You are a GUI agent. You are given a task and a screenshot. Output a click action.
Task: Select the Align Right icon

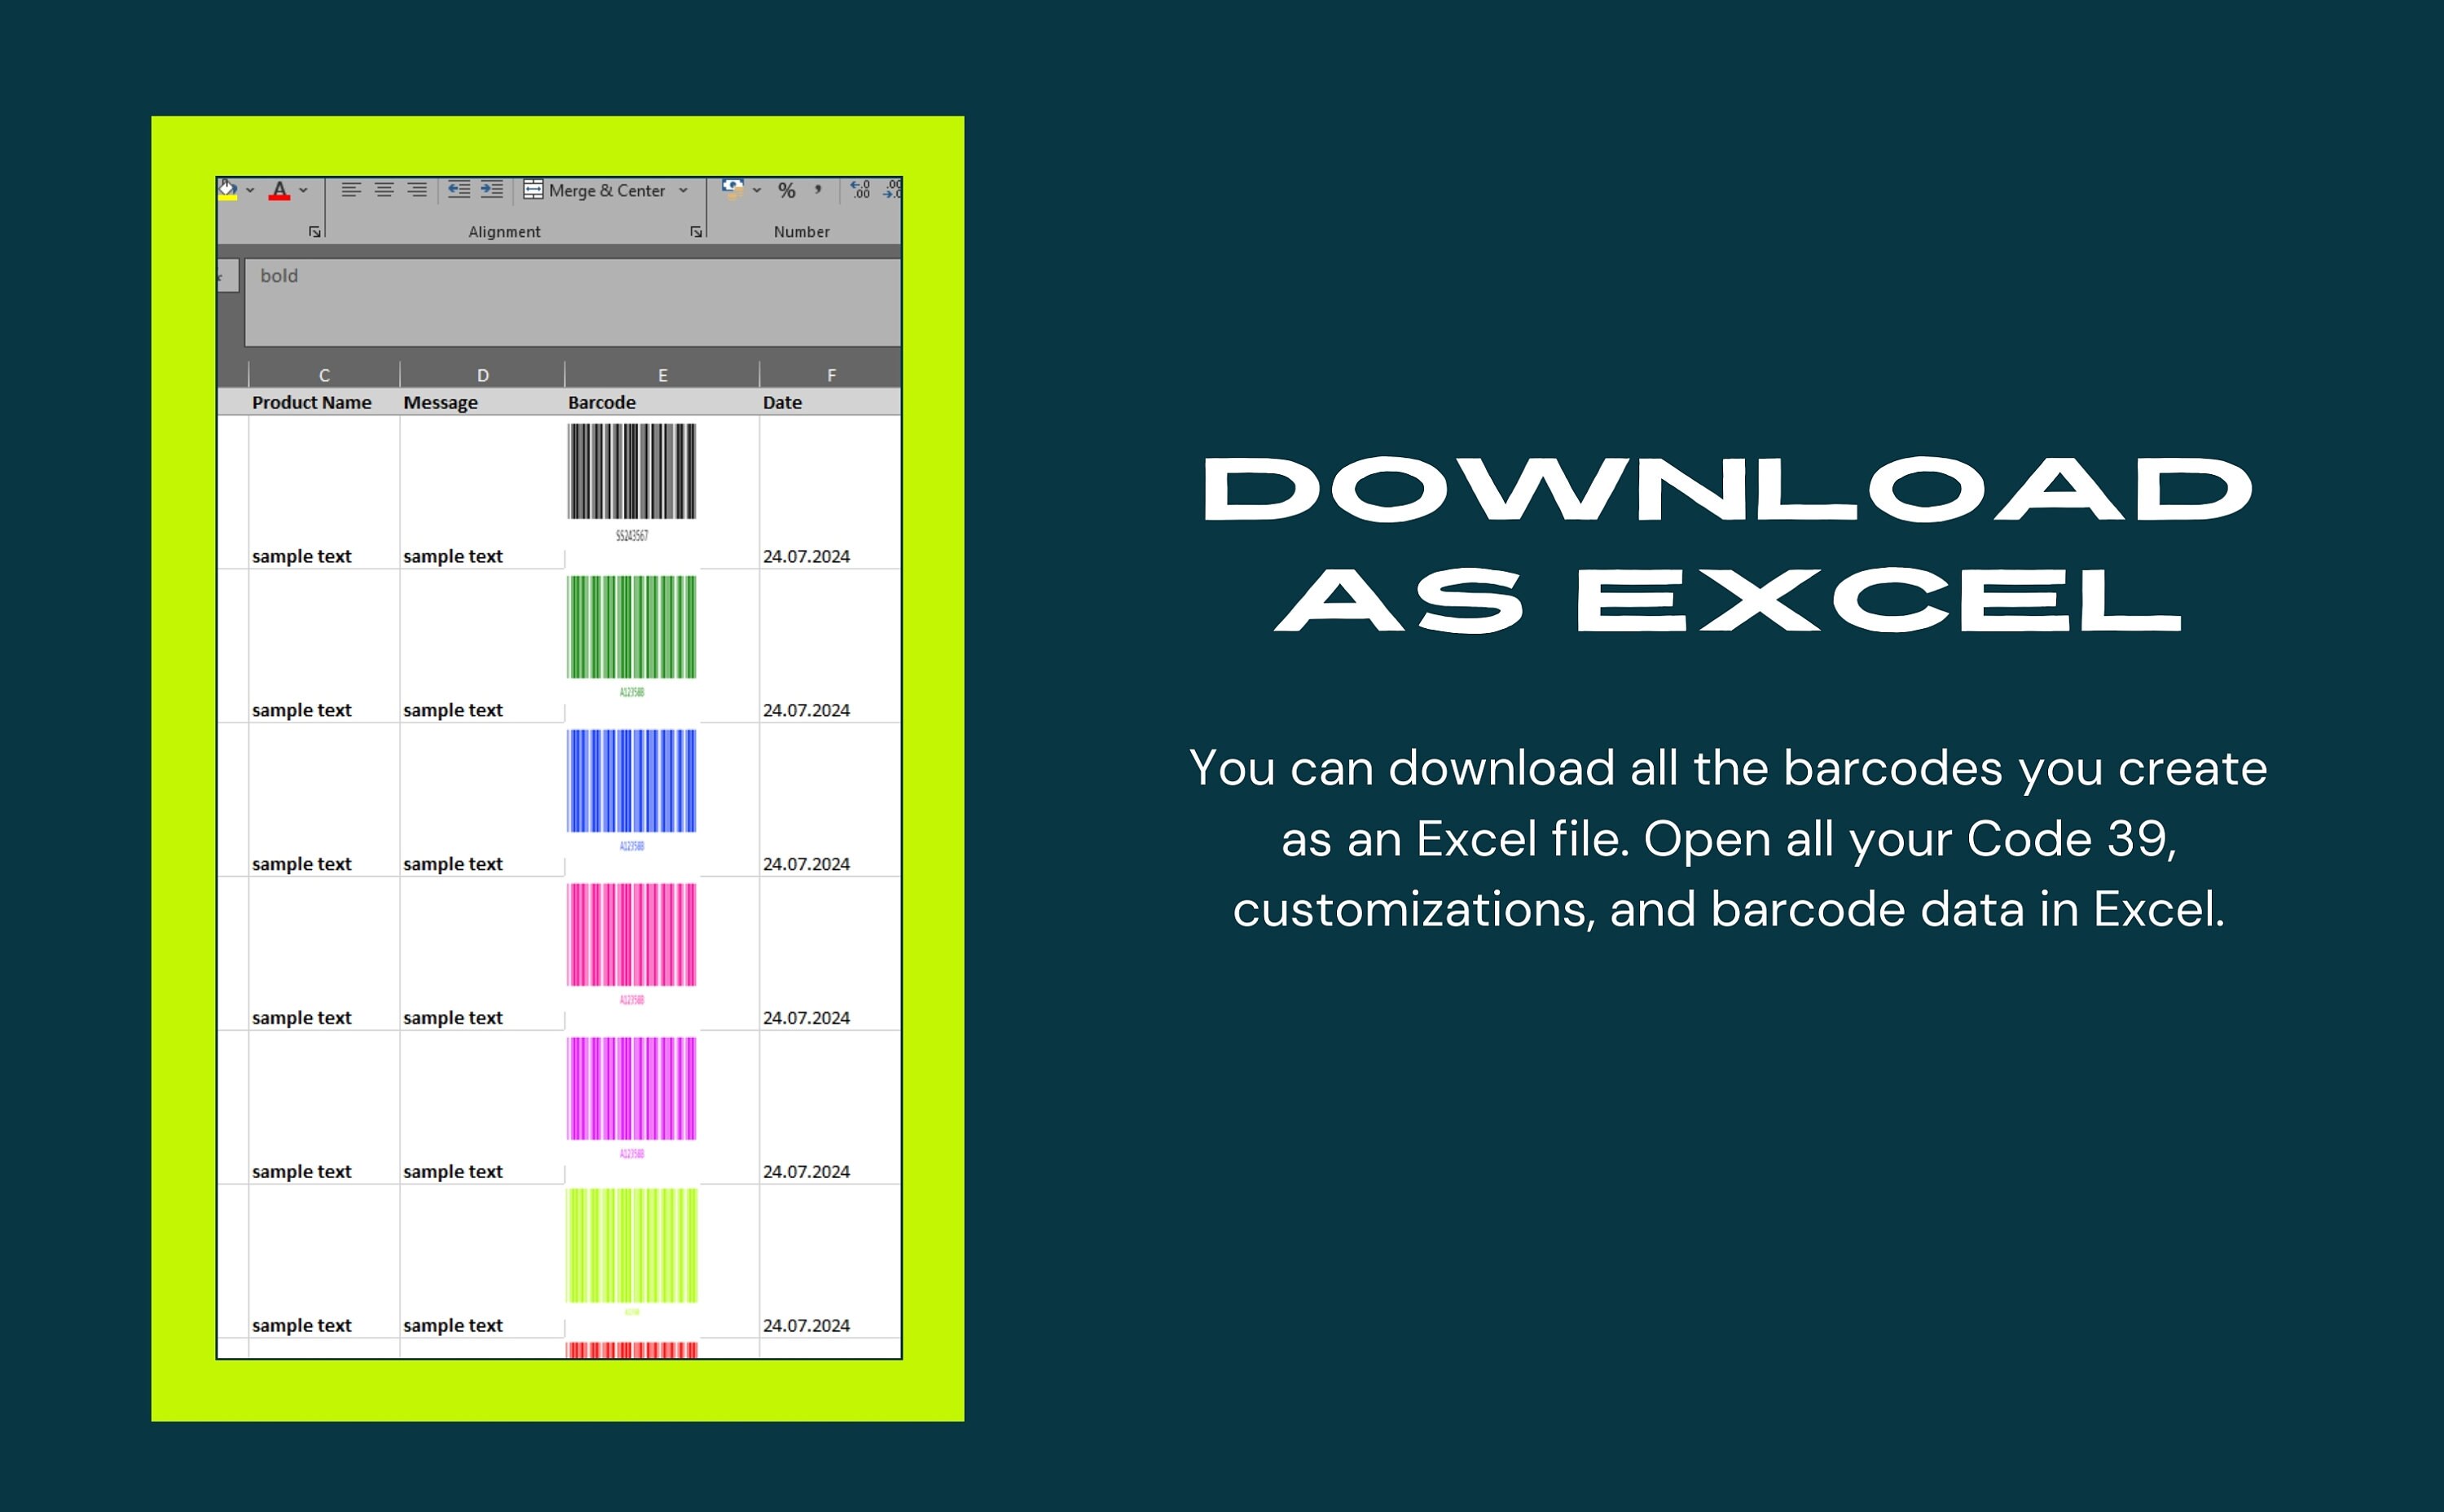click(417, 189)
